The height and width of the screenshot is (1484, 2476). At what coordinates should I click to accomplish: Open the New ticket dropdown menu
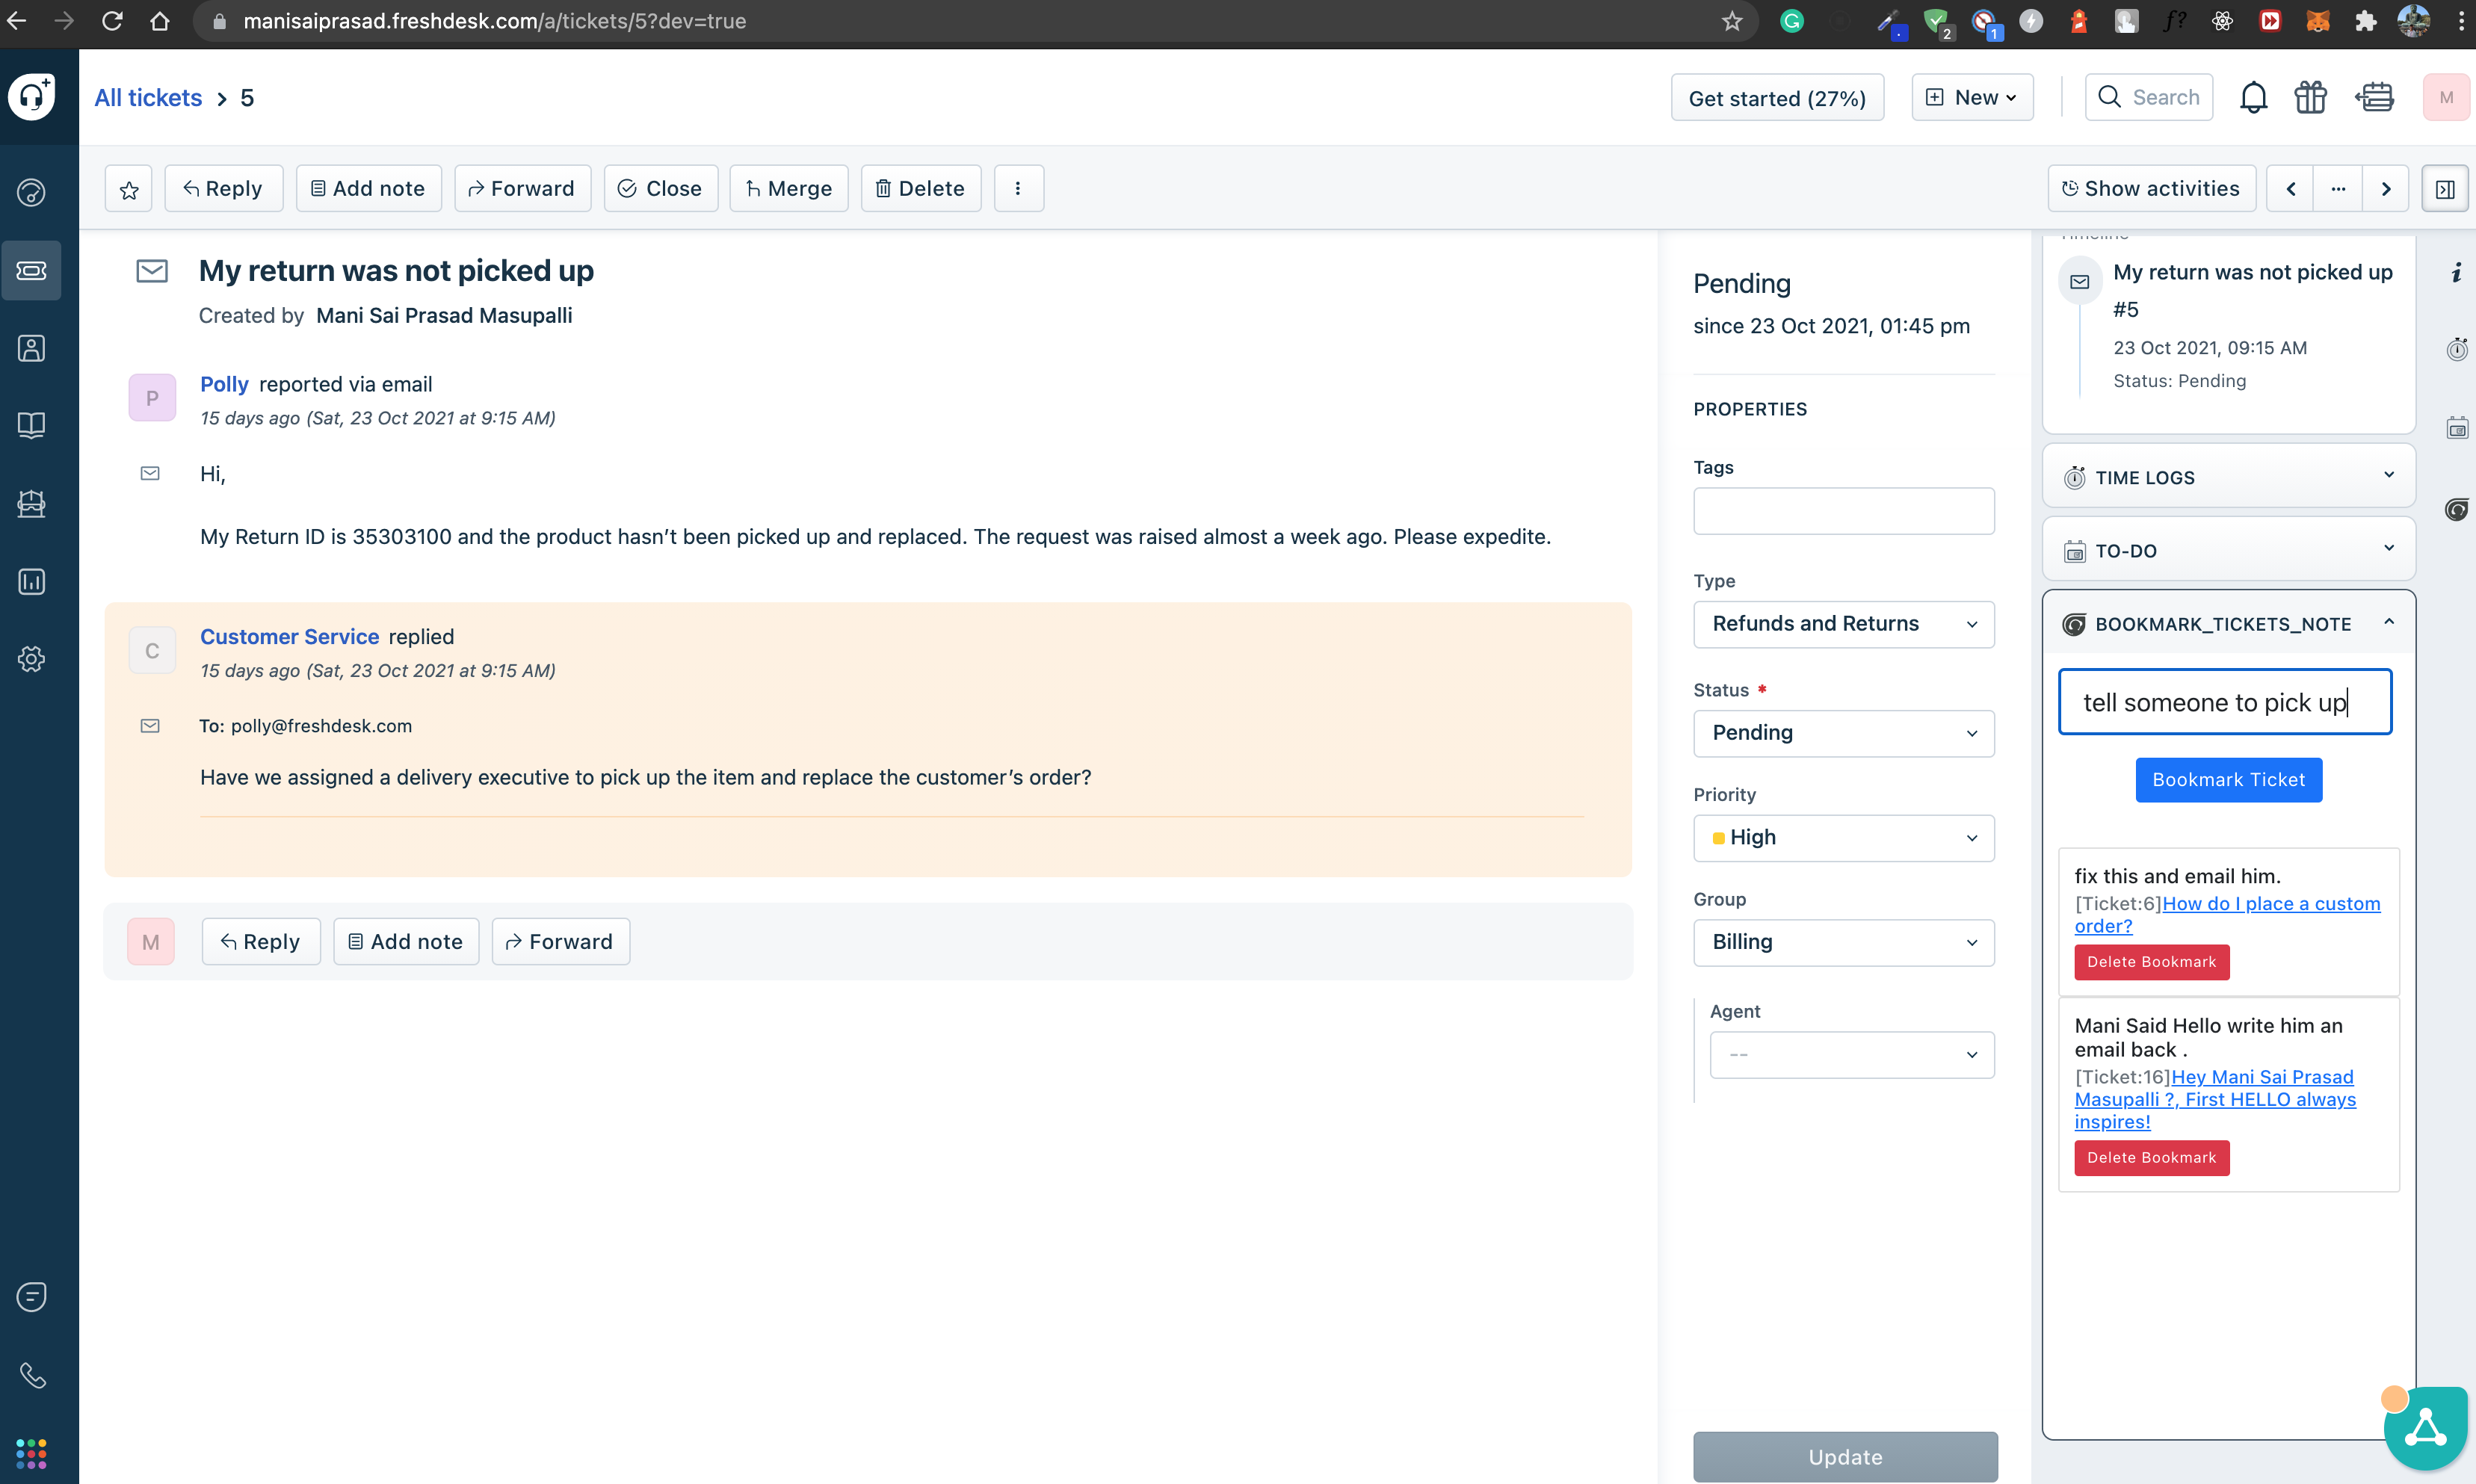(x=1972, y=97)
